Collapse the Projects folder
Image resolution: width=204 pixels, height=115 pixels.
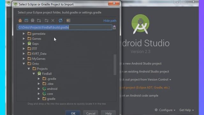pos(29,69)
